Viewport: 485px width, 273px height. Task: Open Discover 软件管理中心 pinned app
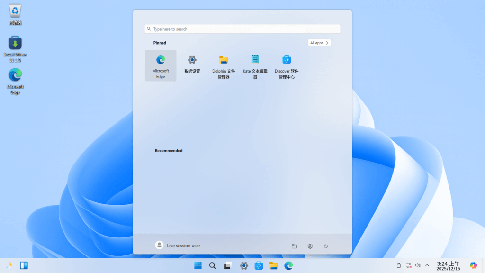287,65
